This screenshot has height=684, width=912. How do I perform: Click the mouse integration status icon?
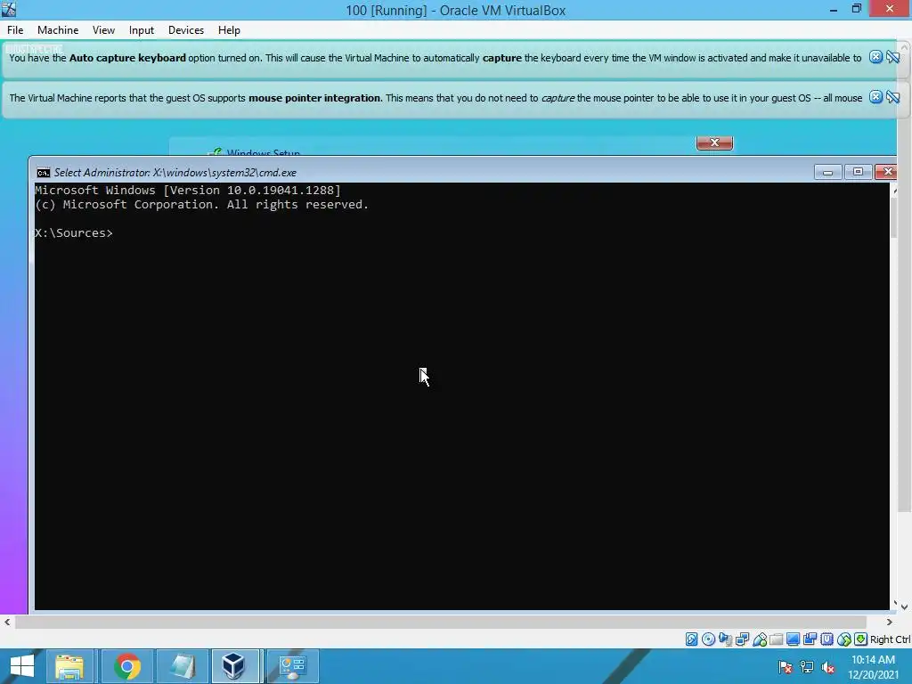coord(844,639)
